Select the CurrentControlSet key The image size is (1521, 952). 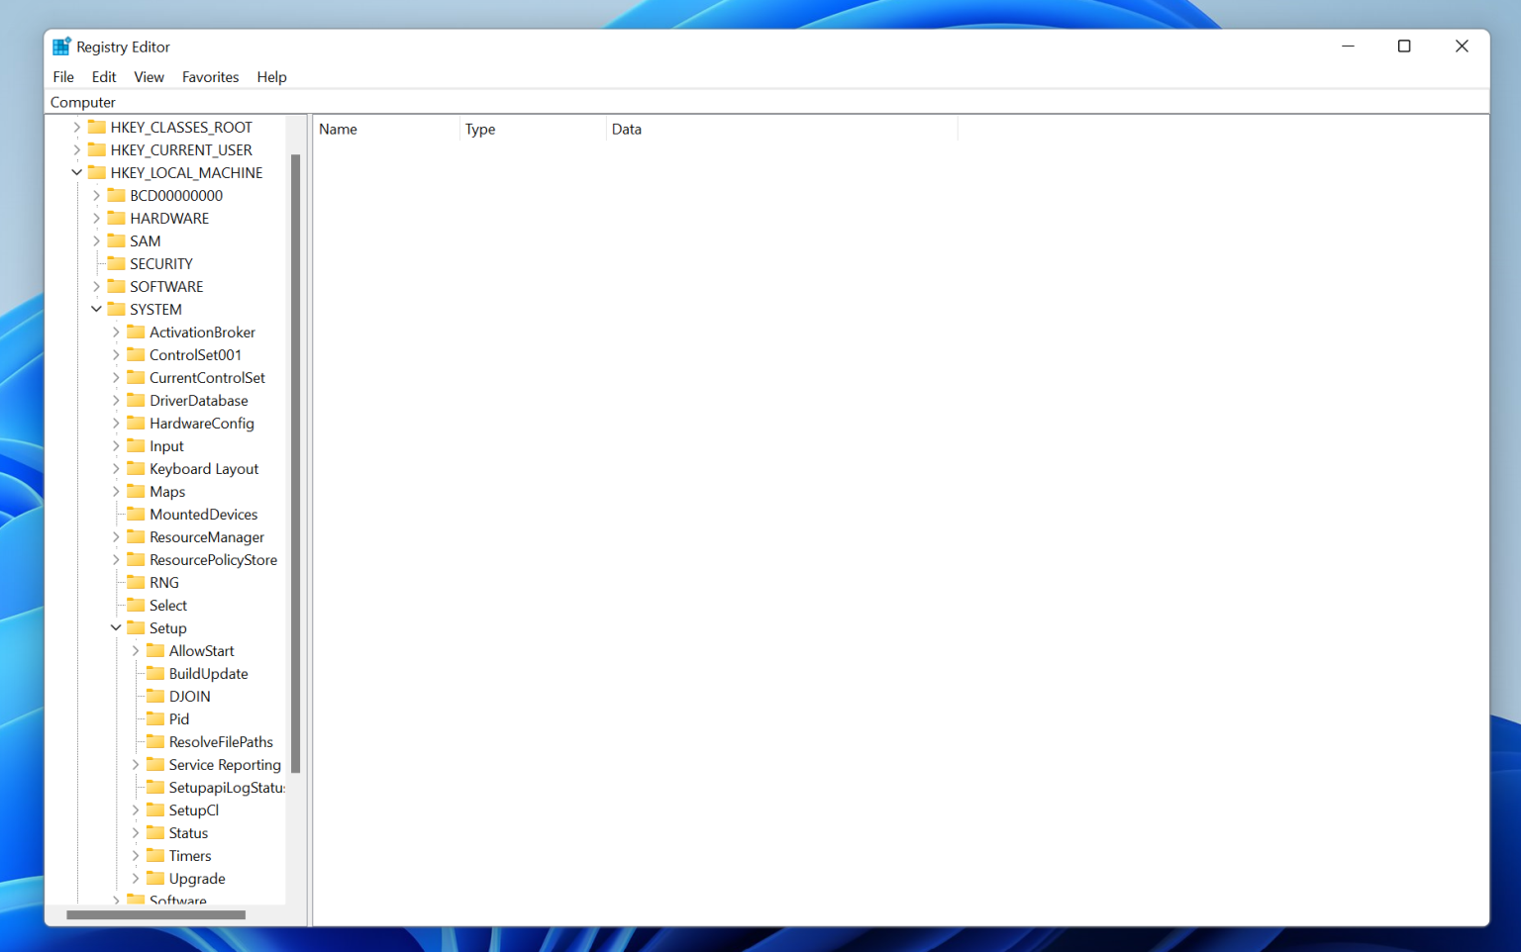coord(207,377)
